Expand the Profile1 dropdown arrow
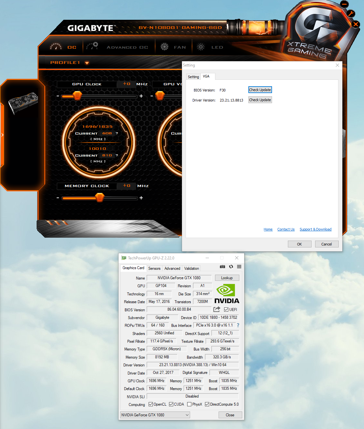The height and width of the screenshot is (429, 364). click(x=87, y=63)
